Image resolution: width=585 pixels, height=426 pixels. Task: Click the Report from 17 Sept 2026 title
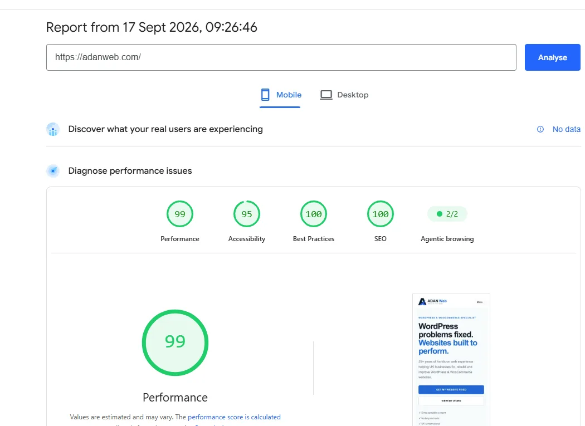tap(152, 27)
